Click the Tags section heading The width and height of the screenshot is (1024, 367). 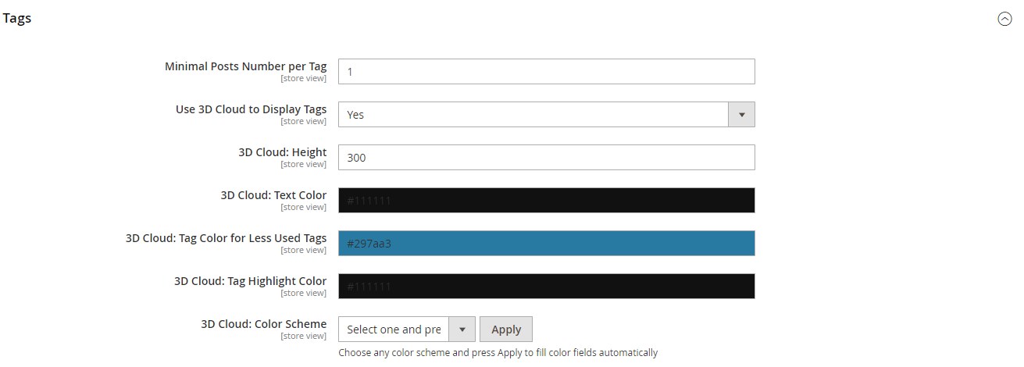(17, 19)
